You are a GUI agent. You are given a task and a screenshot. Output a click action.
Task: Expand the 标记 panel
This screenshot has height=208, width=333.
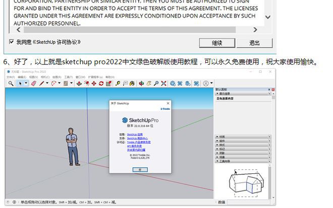pyautogui.click(x=217, y=149)
